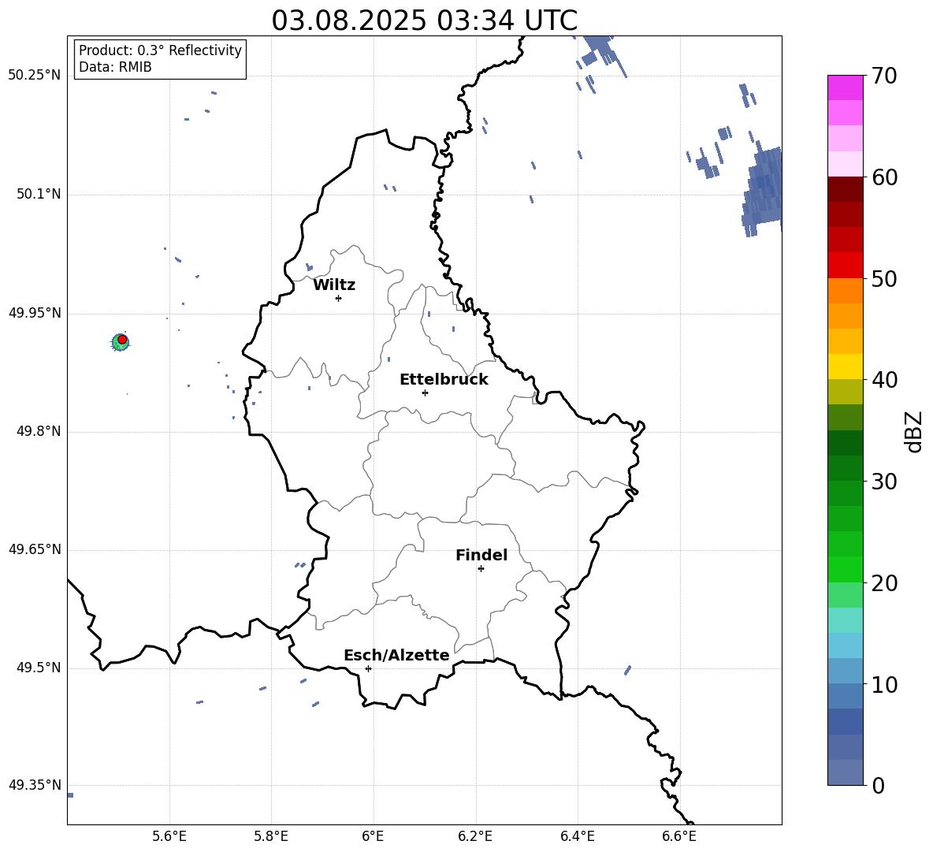The height and width of the screenshot is (852, 933).
Task: Click the 50.25°N latitude label
Action: click(35, 76)
